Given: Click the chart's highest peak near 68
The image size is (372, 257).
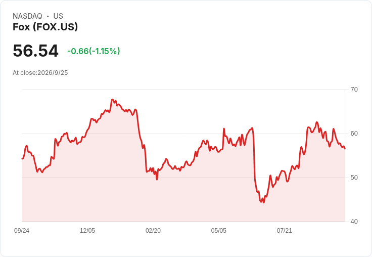Looking at the screenshot, I should (x=112, y=100).
